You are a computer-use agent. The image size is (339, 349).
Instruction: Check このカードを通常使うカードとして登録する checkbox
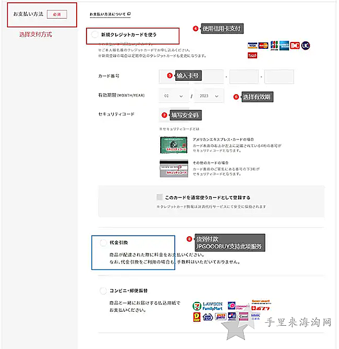pos(160,197)
